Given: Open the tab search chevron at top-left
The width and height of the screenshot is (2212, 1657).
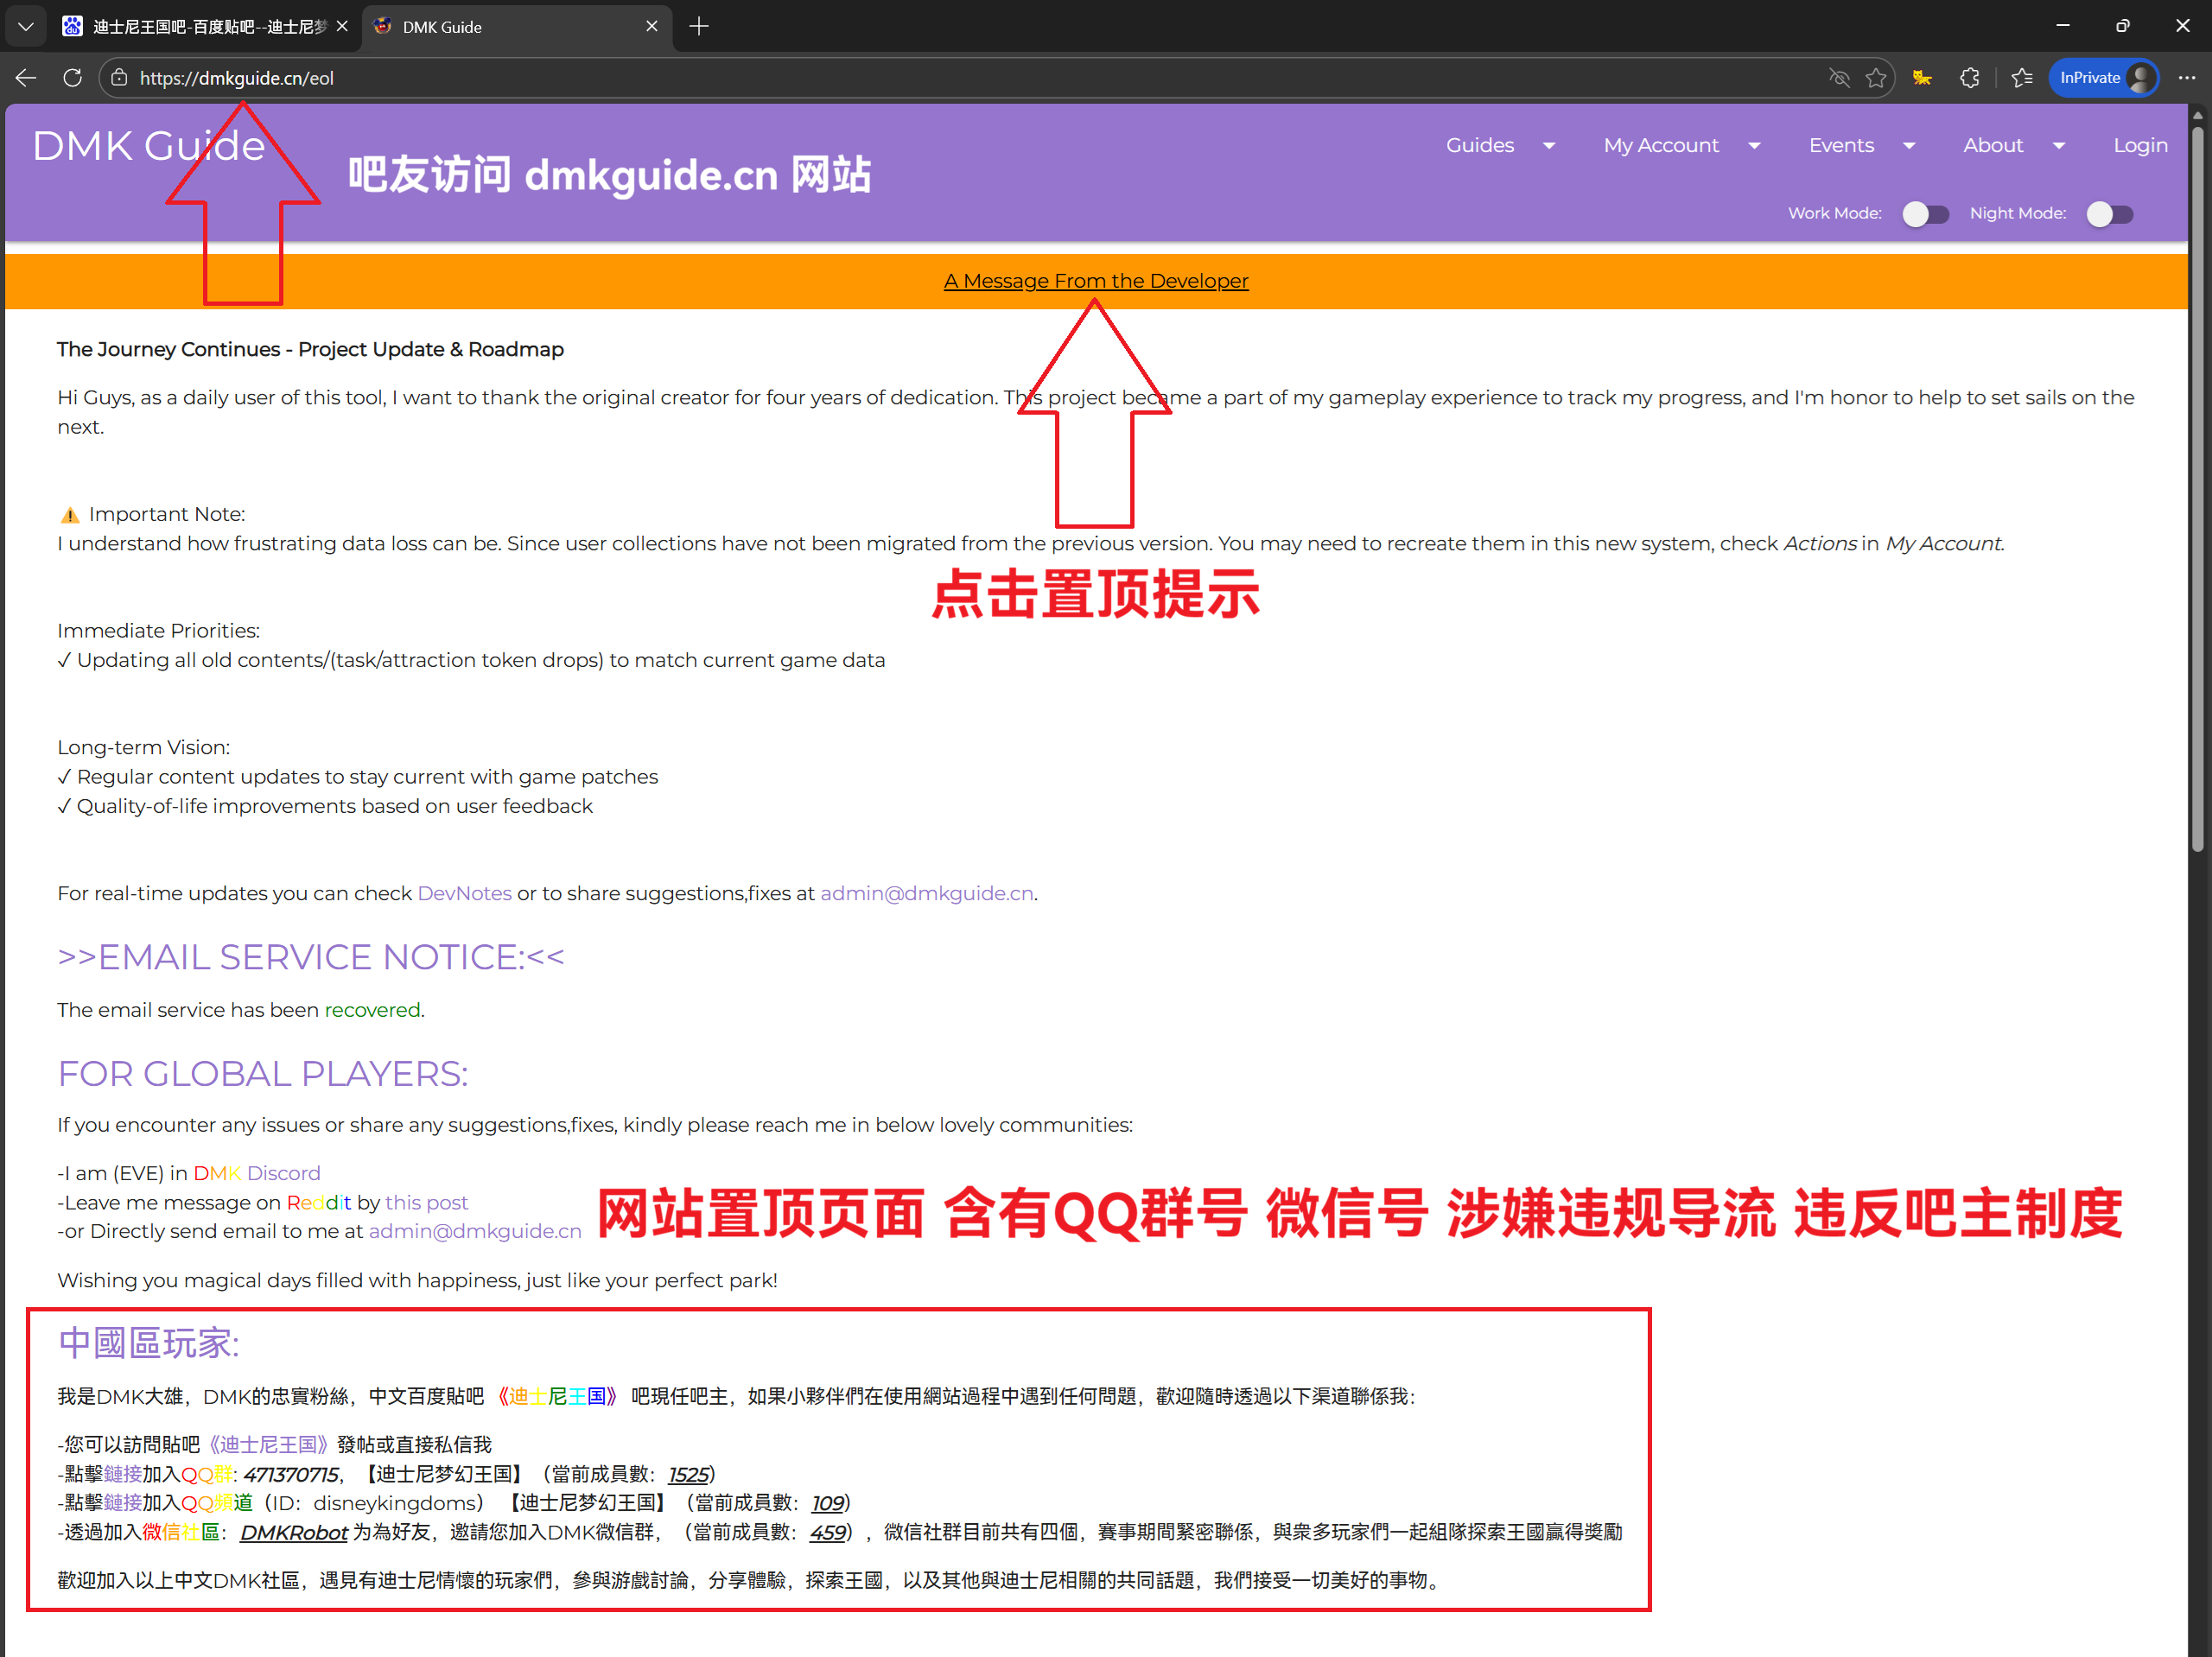Looking at the screenshot, I should pyautogui.click(x=26, y=27).
